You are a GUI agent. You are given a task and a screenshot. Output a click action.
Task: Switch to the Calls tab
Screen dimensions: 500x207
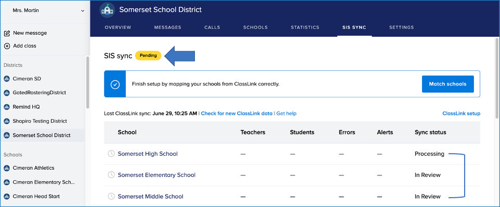(213, 27)
